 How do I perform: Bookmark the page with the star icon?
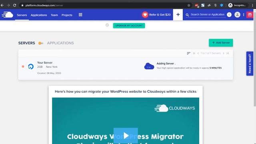(x=189, y=5)
